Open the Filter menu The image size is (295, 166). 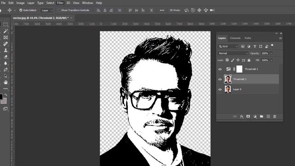(60, 3)
